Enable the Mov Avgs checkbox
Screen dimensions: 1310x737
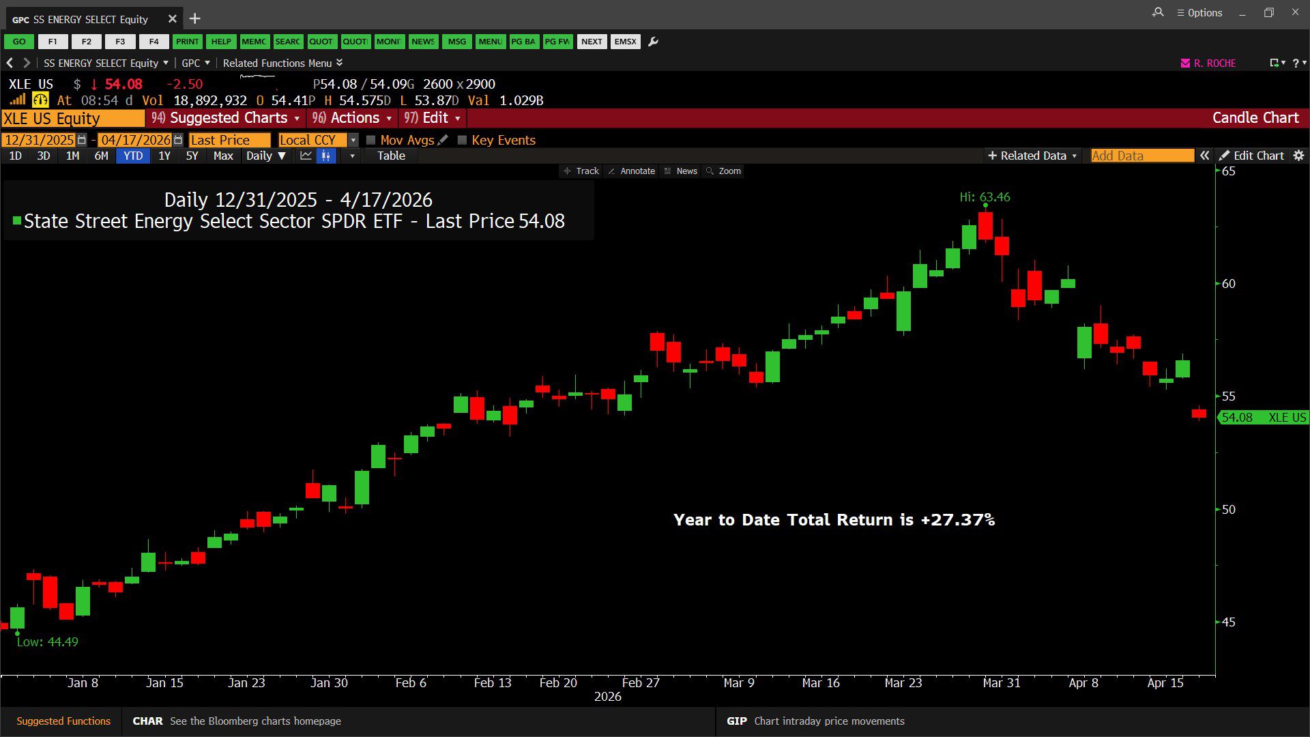pyautogui.click(x=371, y=140)
